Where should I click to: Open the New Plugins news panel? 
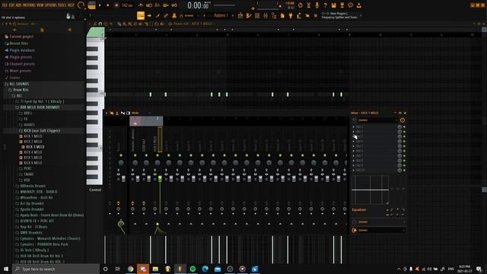(x=341, y=15)
